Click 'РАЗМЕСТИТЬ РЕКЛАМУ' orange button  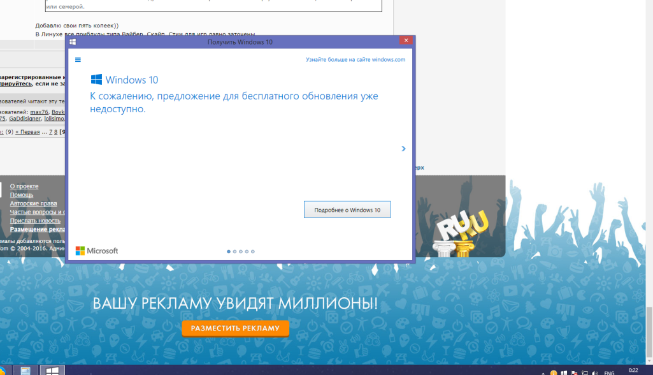tap(235, 328)
